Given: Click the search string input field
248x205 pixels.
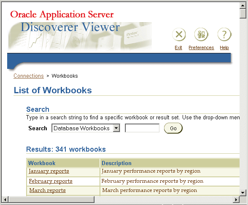Looking at the screenshot, I should pyautogui.click(x=142, y=128).
